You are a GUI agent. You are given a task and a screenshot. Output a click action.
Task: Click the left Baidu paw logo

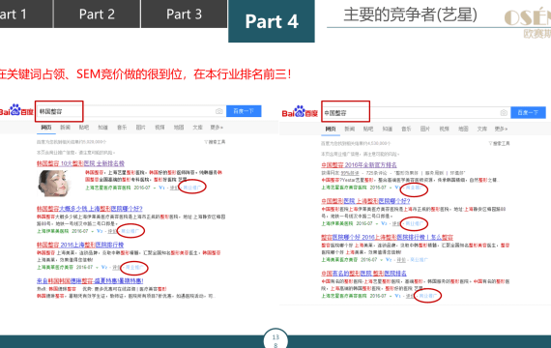click(16, 110)
